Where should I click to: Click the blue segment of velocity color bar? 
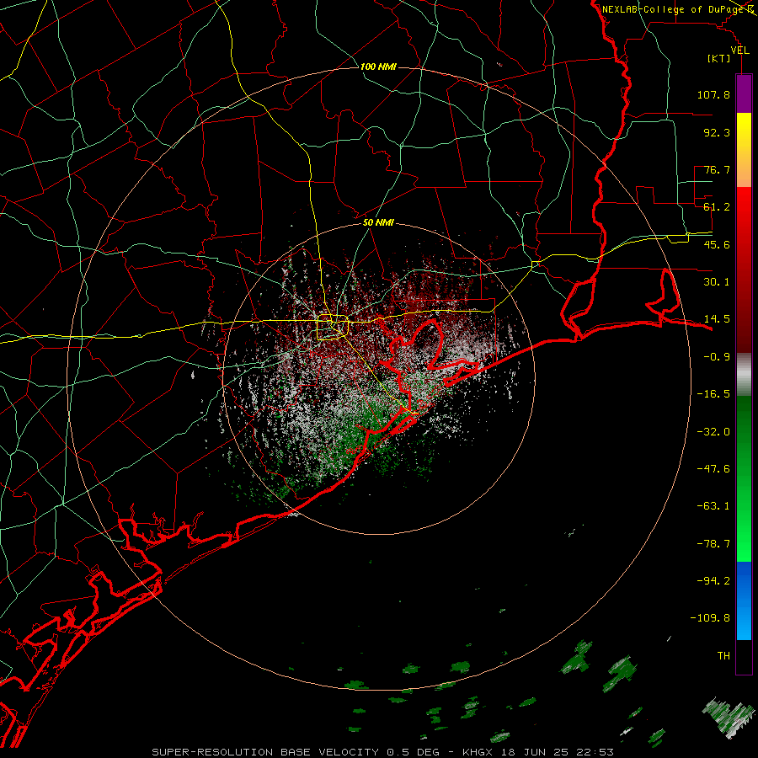[744, 601]
